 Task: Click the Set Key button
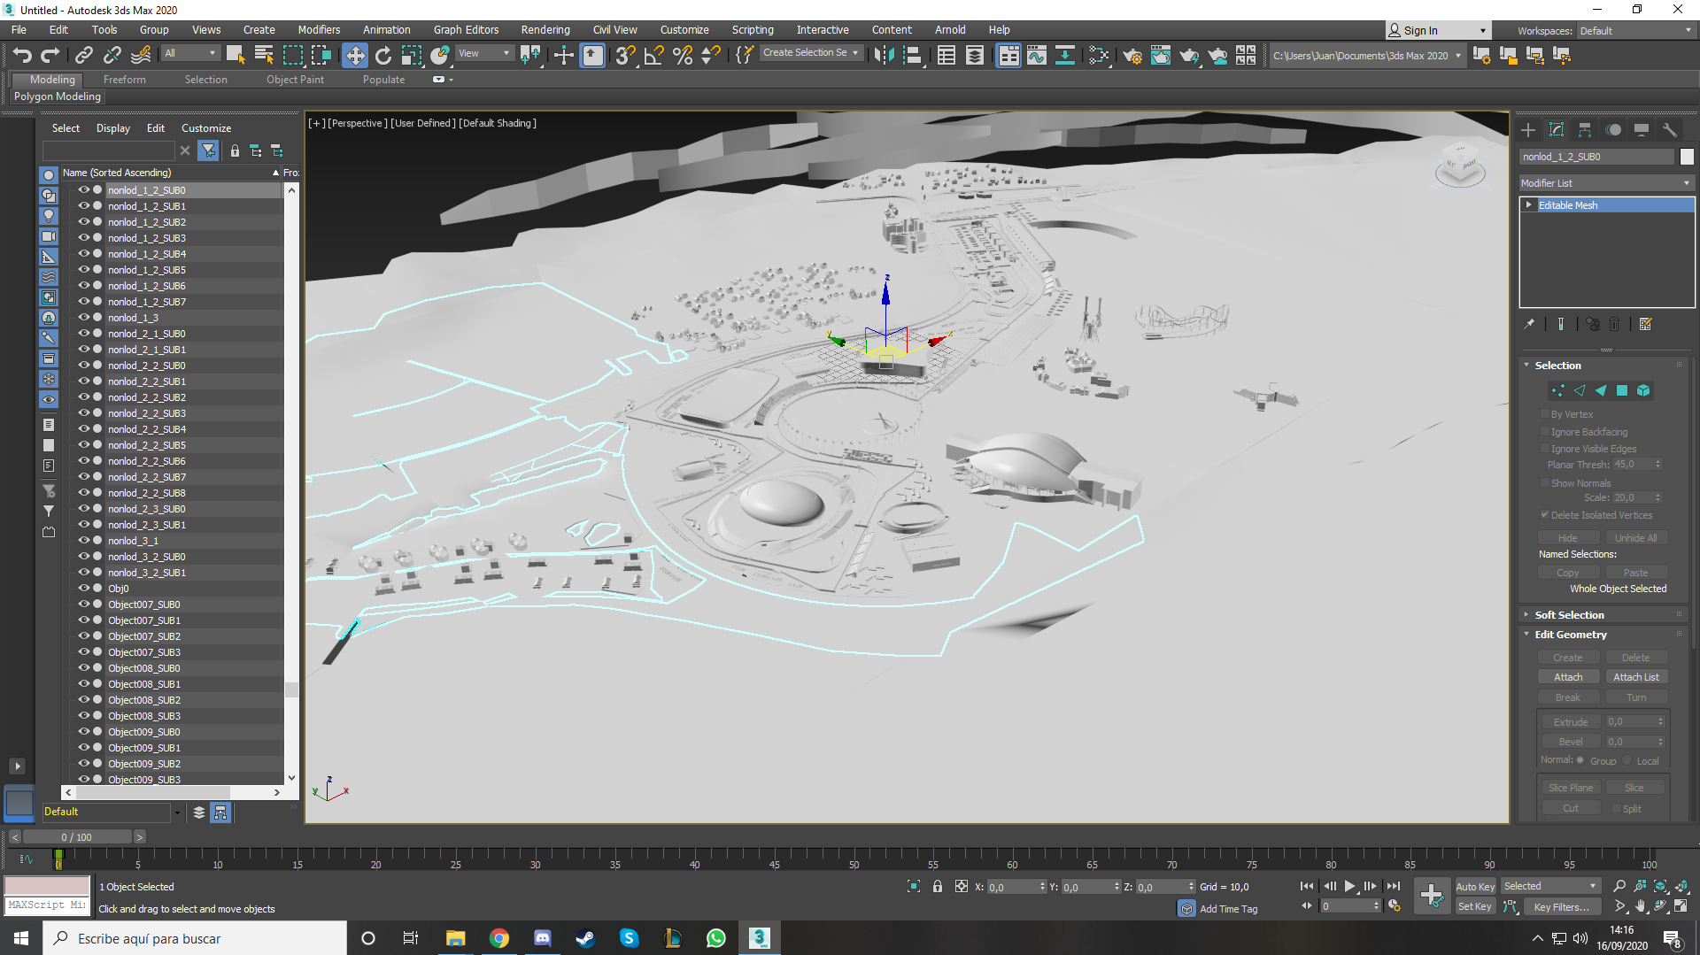coord(1475,906)
